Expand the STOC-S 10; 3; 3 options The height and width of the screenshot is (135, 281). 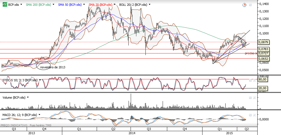coord(40,80)
